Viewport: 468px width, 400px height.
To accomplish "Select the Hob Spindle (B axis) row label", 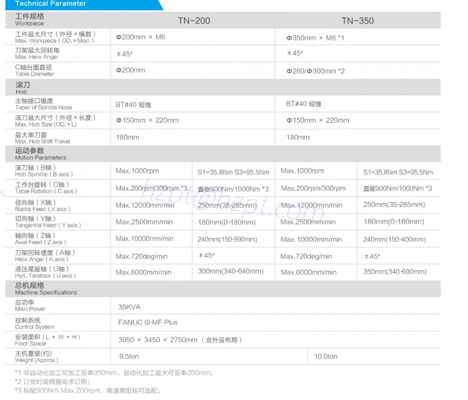I will (x=43, y=171).
